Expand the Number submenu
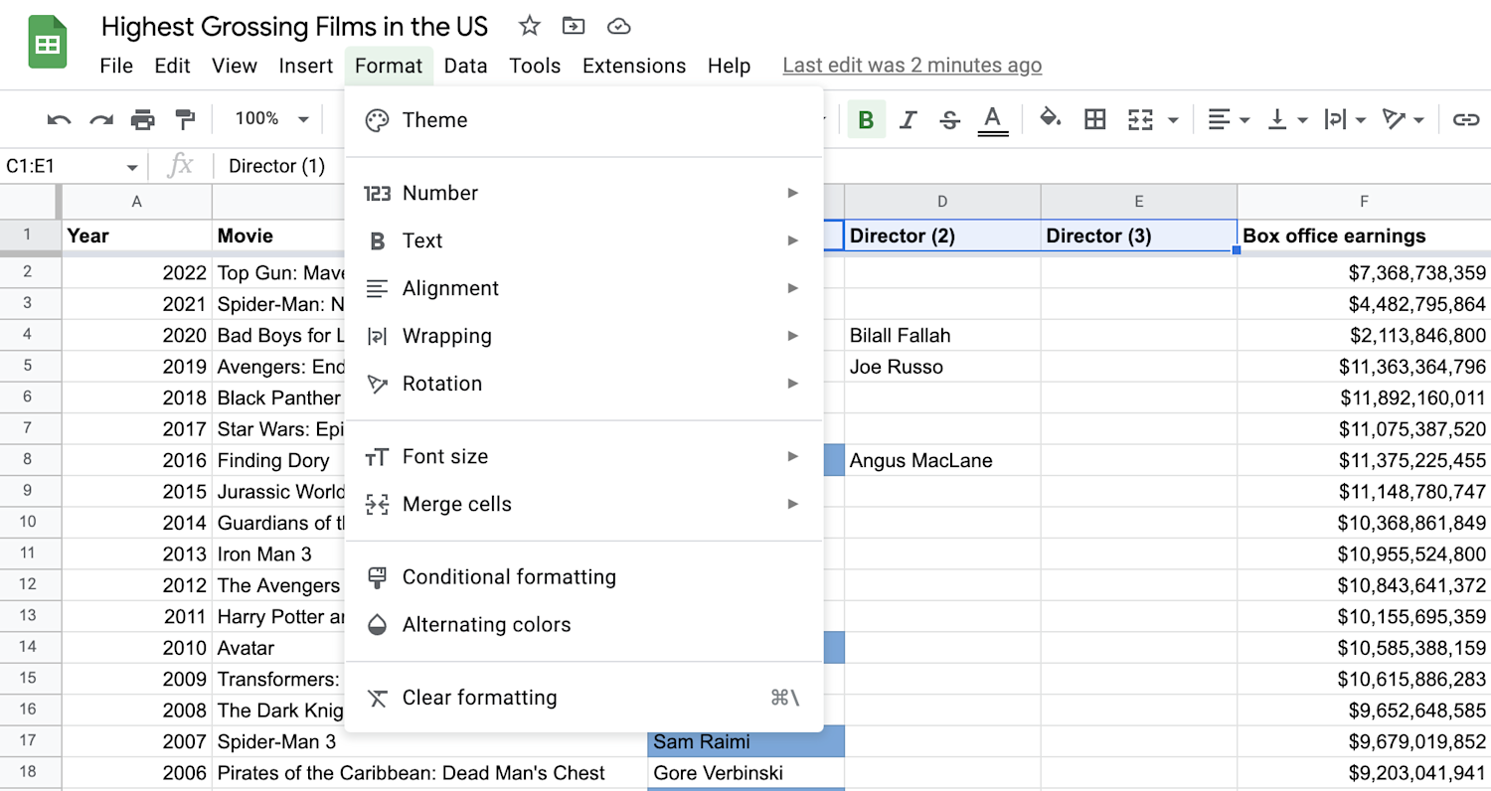The width and height of the screenshot is (1491, 791). click(x=584, y=193)
